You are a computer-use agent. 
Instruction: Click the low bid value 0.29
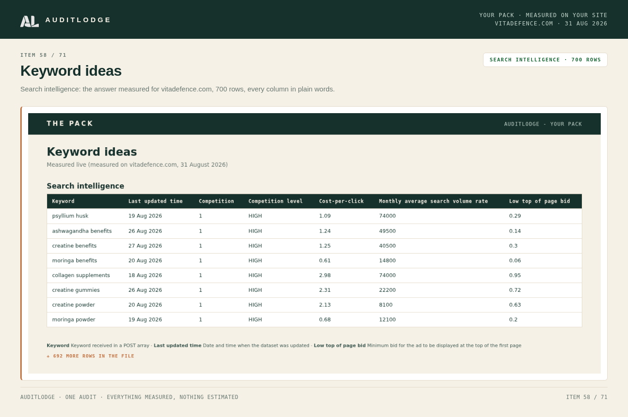pyautogui.click(x=515, y=216)
